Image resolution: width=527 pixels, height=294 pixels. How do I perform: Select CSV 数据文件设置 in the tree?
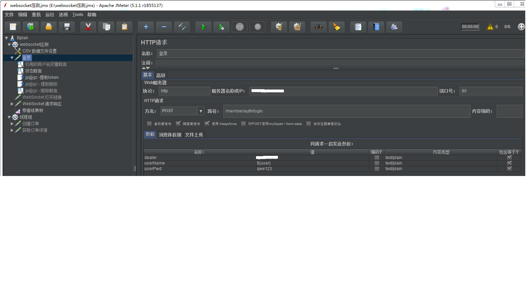tap(40, 51)
